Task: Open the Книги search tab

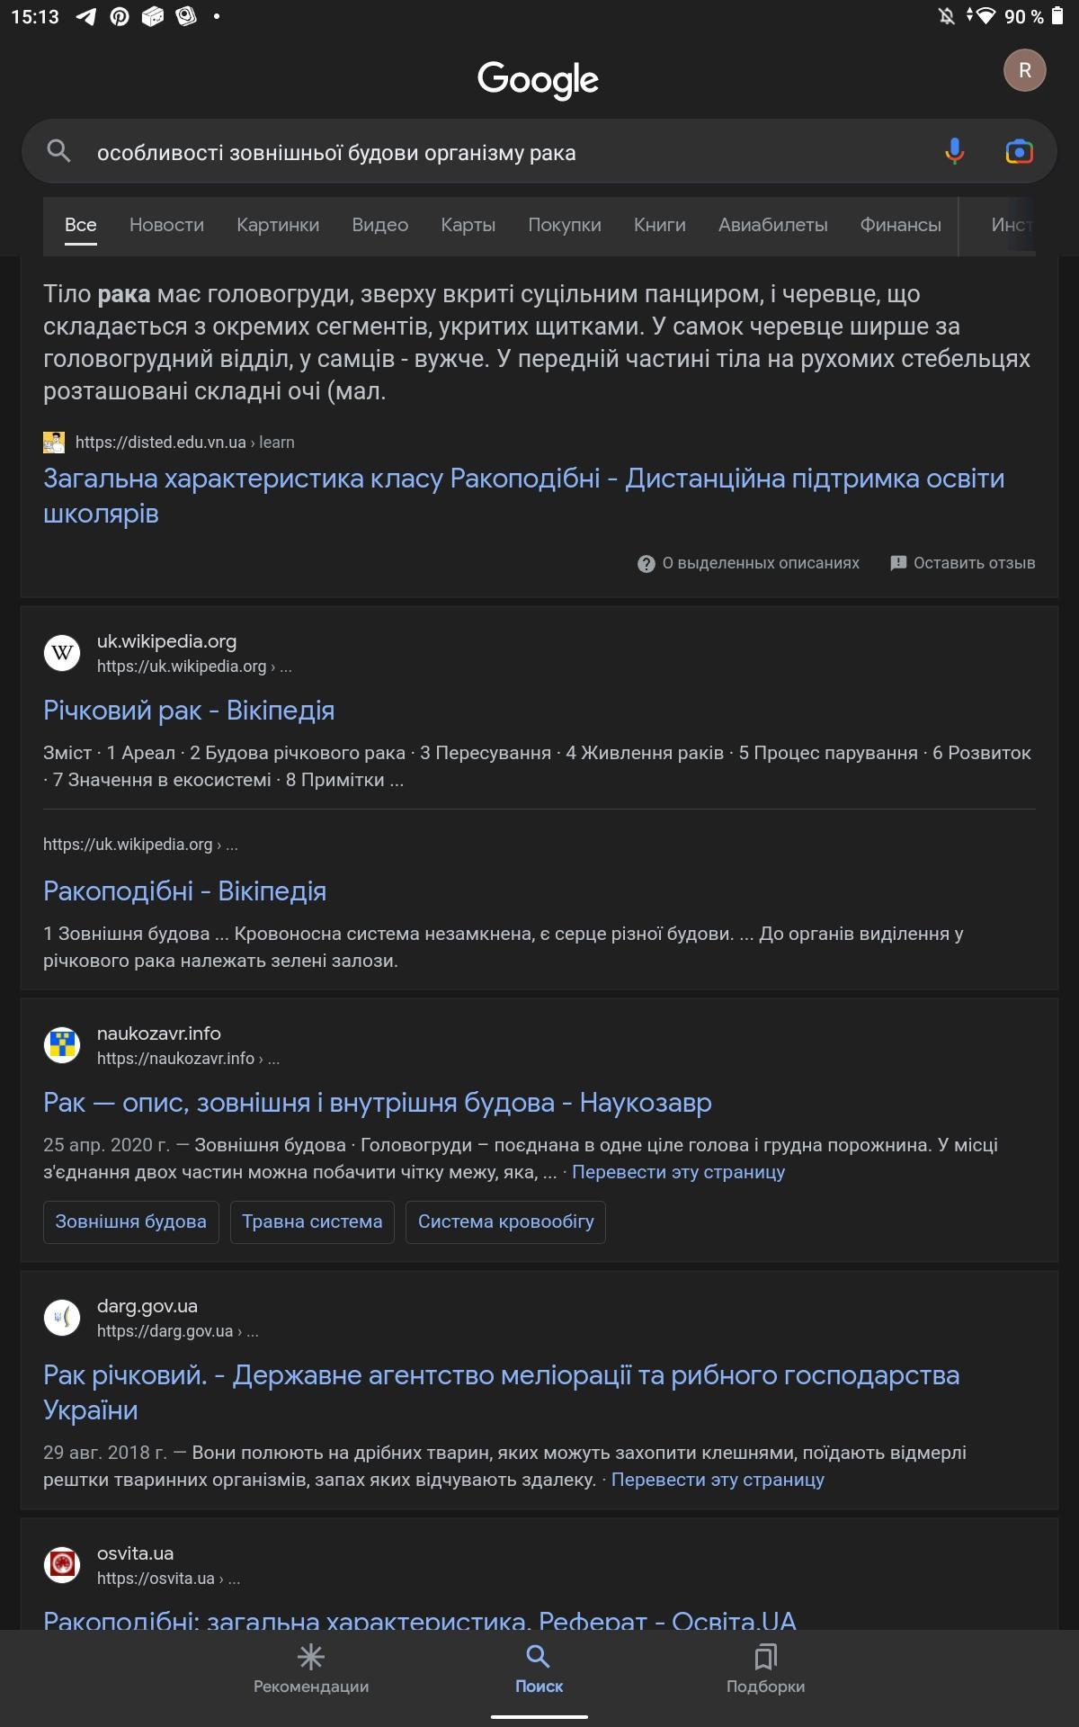Action: 660,225
